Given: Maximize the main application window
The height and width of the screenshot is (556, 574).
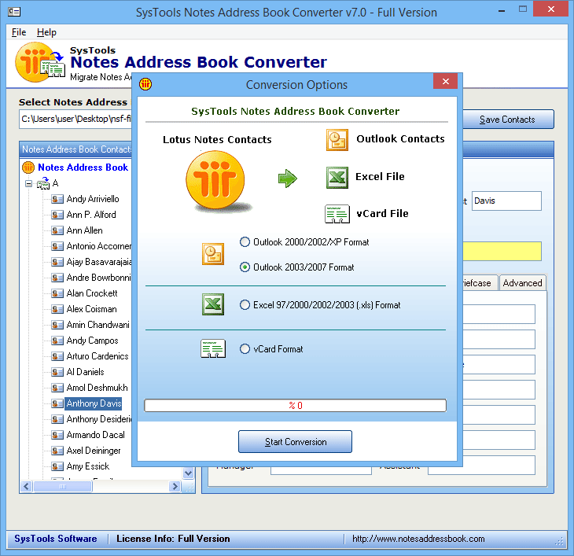Looking at the screenshot, I should (x=523, y=9).
